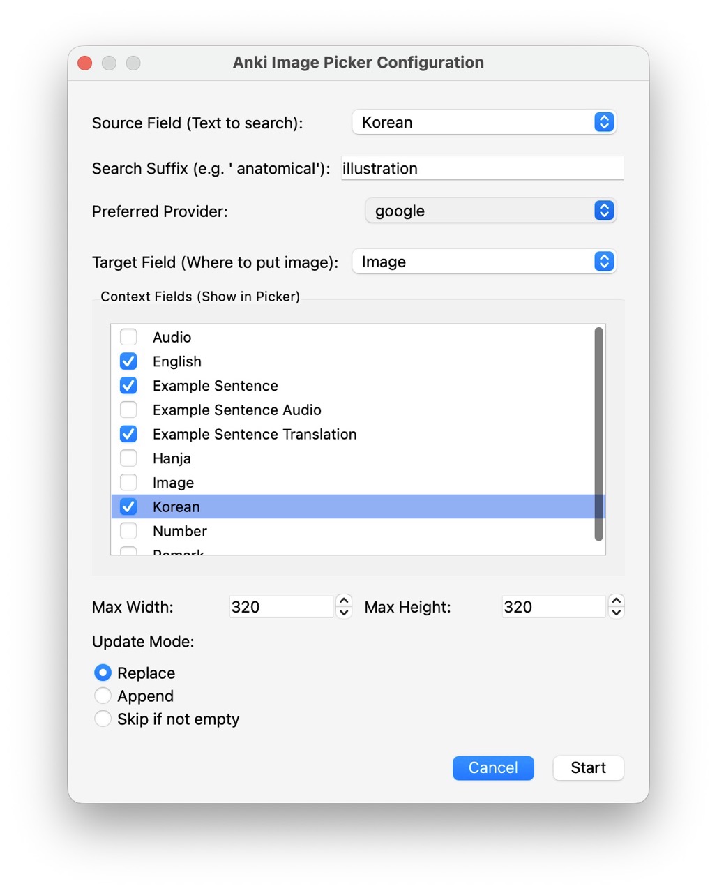Viewport: 717px width, 893px height.
Task: Decrement Max Height using the stepper
Action: pyautogui.click(x=616, y=612)
